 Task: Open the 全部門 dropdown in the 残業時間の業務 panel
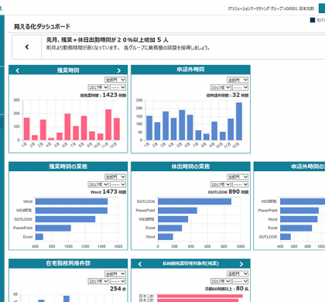pyautogui.click(x=115, y=177)
